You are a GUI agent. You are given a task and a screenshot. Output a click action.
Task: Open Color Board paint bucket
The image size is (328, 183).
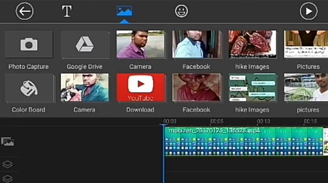click(x=29, y=88)
